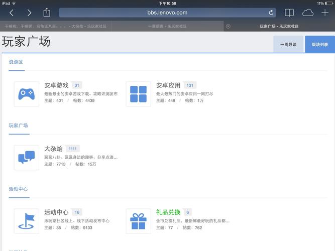
Task: Show iCloud tabs cloud icon
Action: (307, 13)
